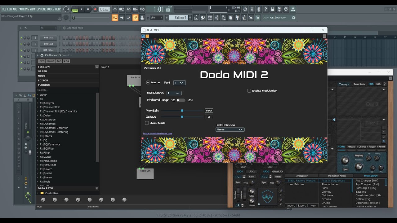
Task: Click the Channel rack speaker icon
Action: (x=64, y=28)
